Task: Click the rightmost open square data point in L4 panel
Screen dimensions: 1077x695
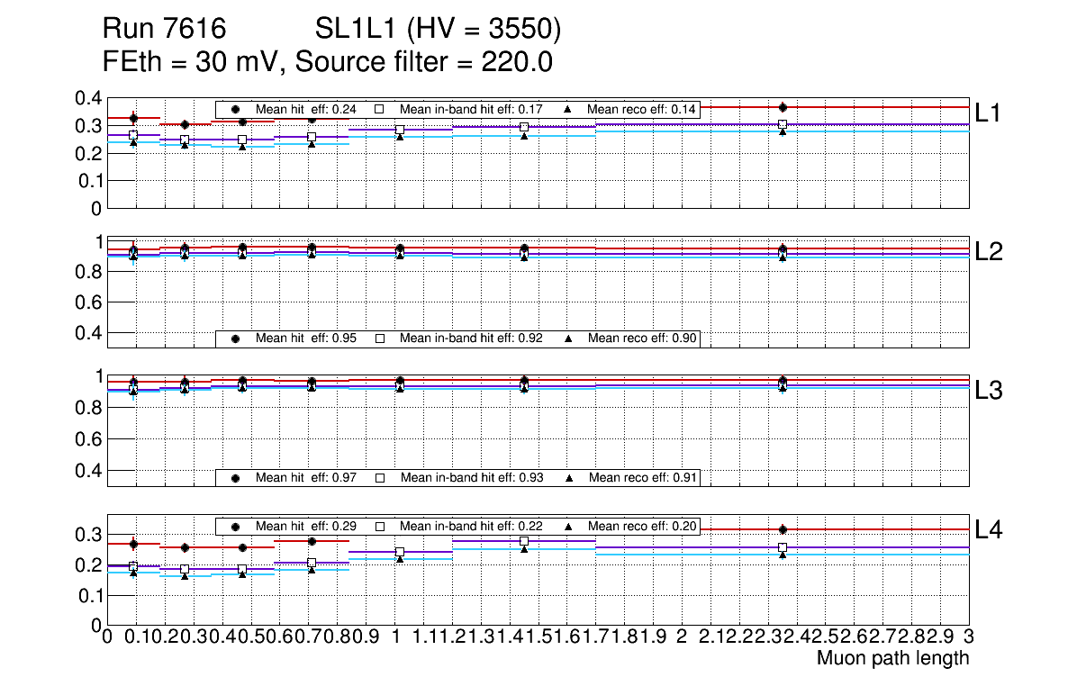Action: 783,547
